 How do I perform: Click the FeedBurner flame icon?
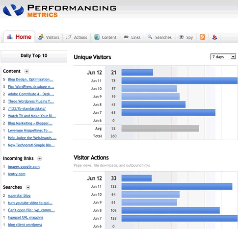pos(214,37)
